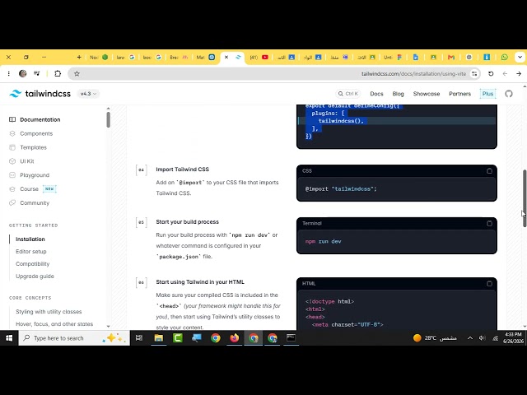Open Chrome three-dot menu

click(x=9, y=73)
